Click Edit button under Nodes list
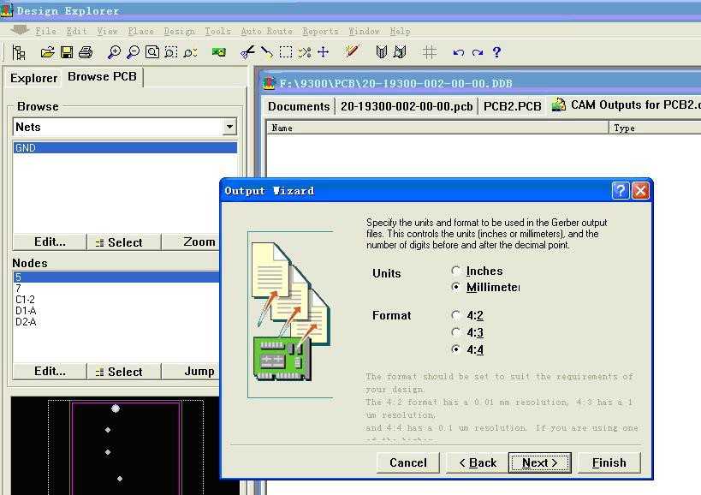The width and height of the screenshot is (701, 495). tap(50, 371)
